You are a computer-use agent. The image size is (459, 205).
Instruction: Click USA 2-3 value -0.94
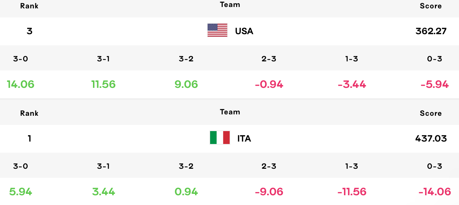coord(269,84)
